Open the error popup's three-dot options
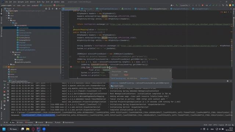This screenshot has width=235, height=132. (x=170, y=71)
